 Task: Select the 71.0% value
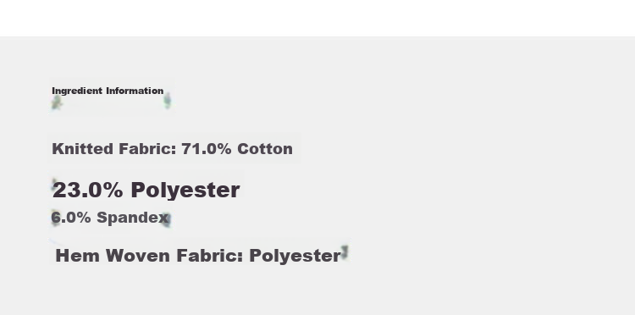tap(206, 148)
